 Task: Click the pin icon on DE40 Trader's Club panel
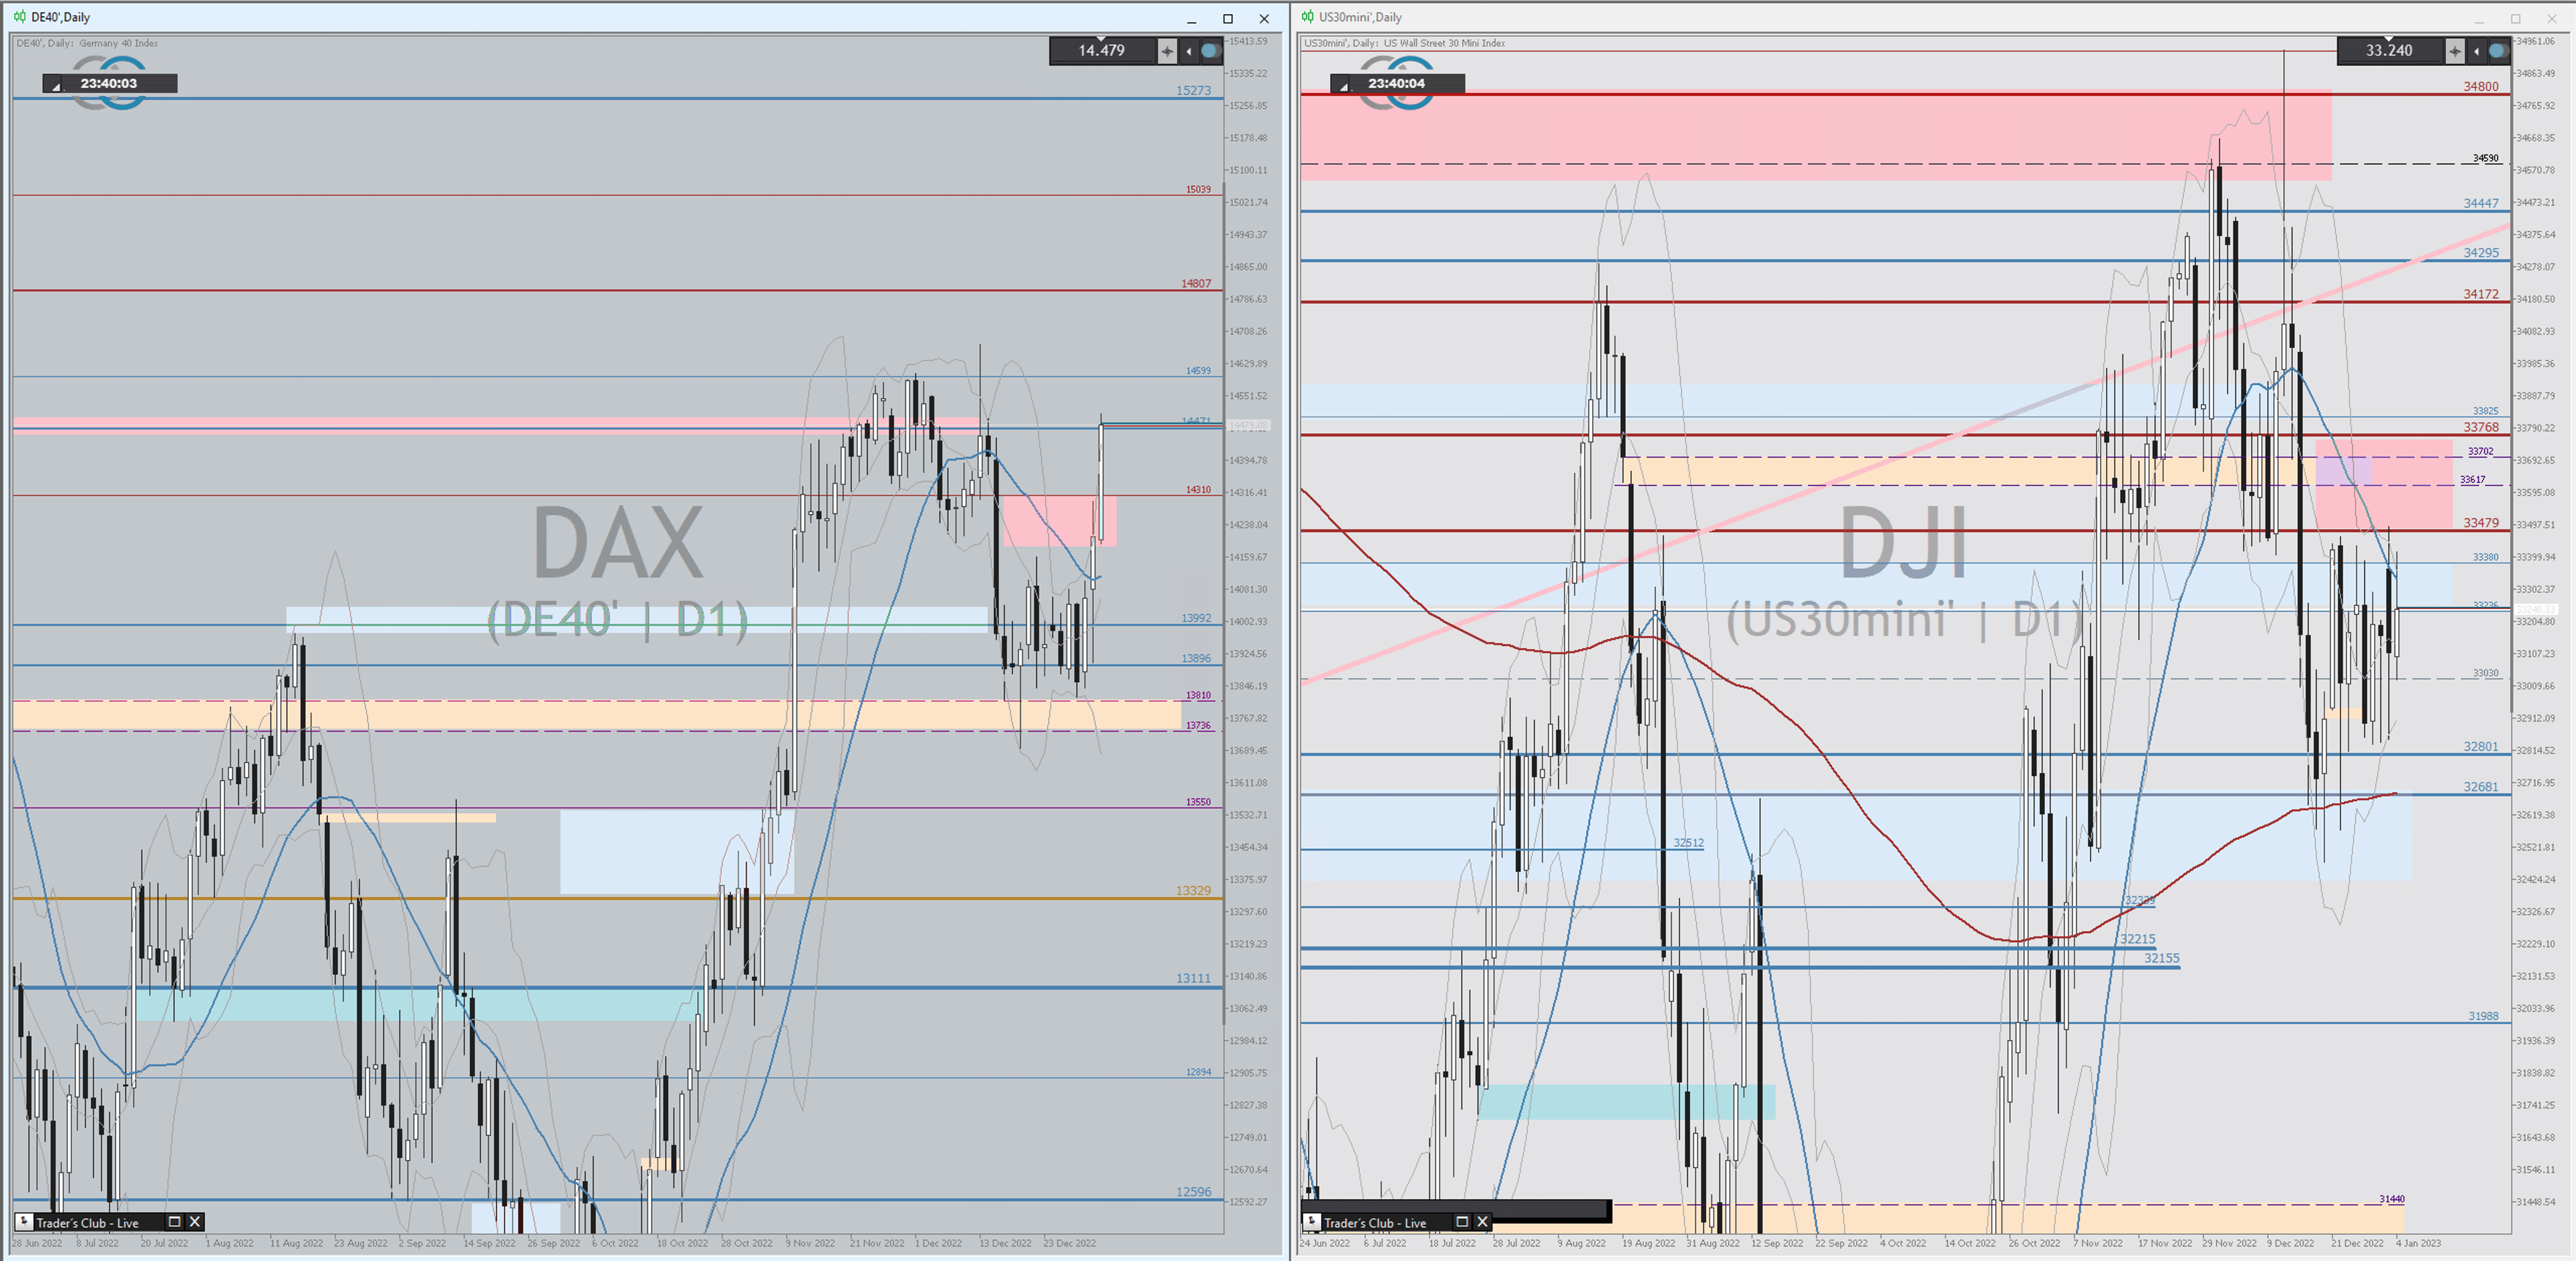(24, 1222)
